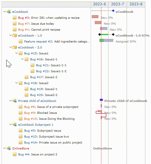The width and height of the screenshot is (151, 164).
Task: Open Bug #10 Issue Doing the Blocking
Action: (49, 119)
